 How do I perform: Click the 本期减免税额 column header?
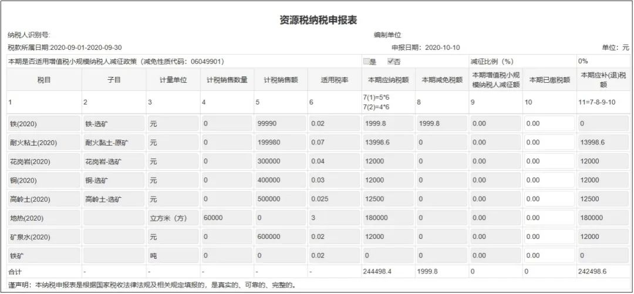coord(442,80)
